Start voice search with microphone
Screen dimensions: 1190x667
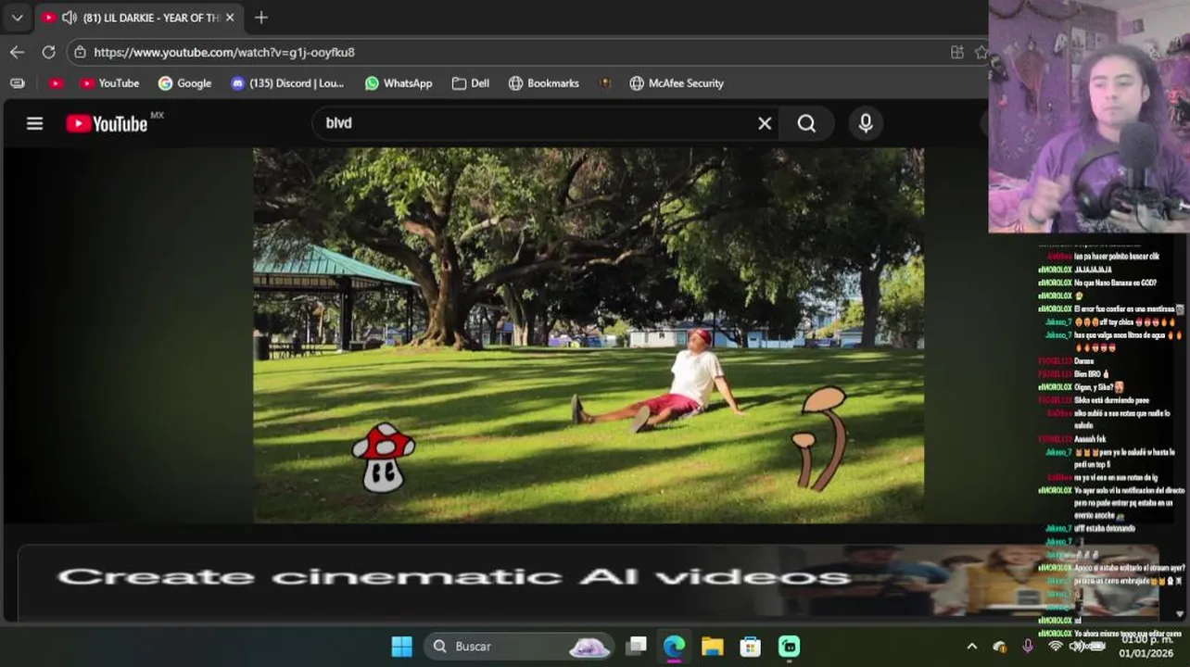pyautogui.click(x=866, y=123)
